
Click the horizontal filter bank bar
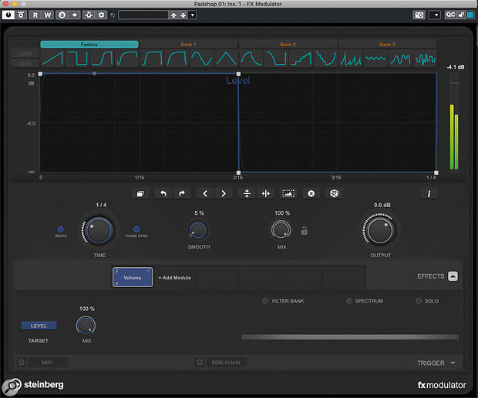(x=350, y=337)
